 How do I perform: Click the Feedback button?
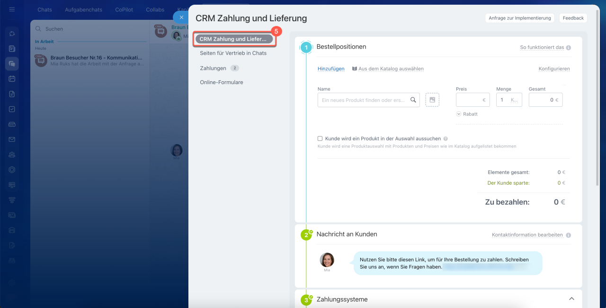[x=573, y=18]
